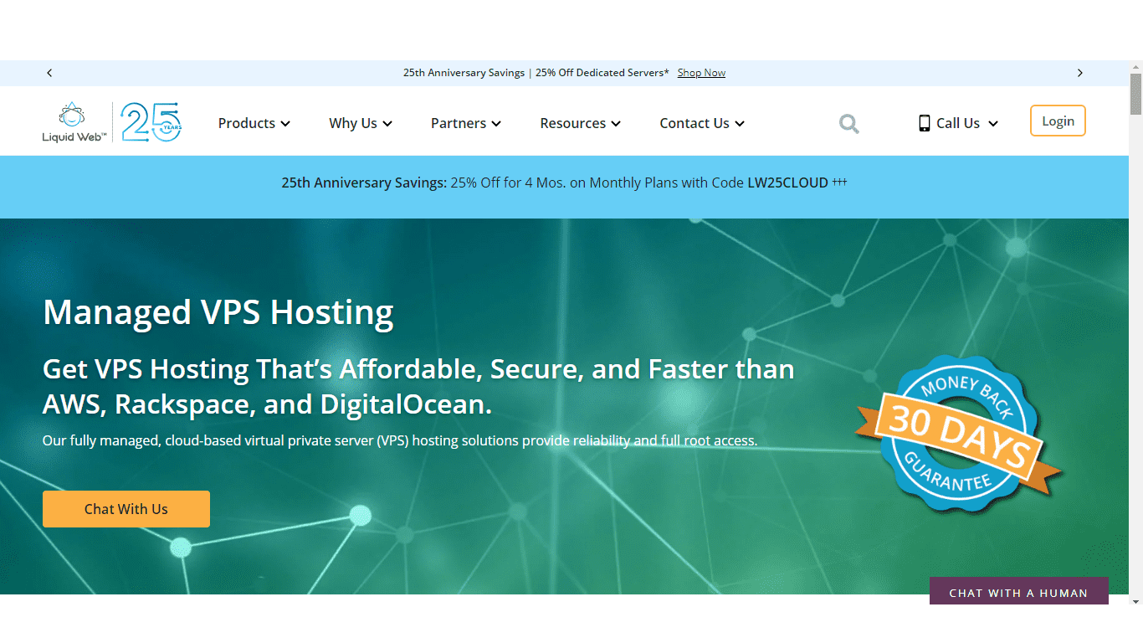This screenshot has width=1143, height=643.
Task: Expand the Products menu chevron
Action: coord(285,124)
